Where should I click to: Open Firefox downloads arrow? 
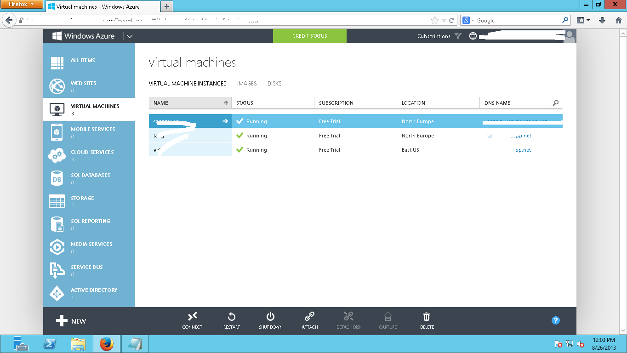tap(602, 20)
